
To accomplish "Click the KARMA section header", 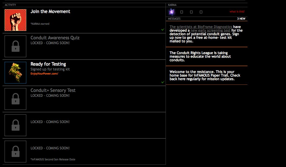I will (172, 5).
